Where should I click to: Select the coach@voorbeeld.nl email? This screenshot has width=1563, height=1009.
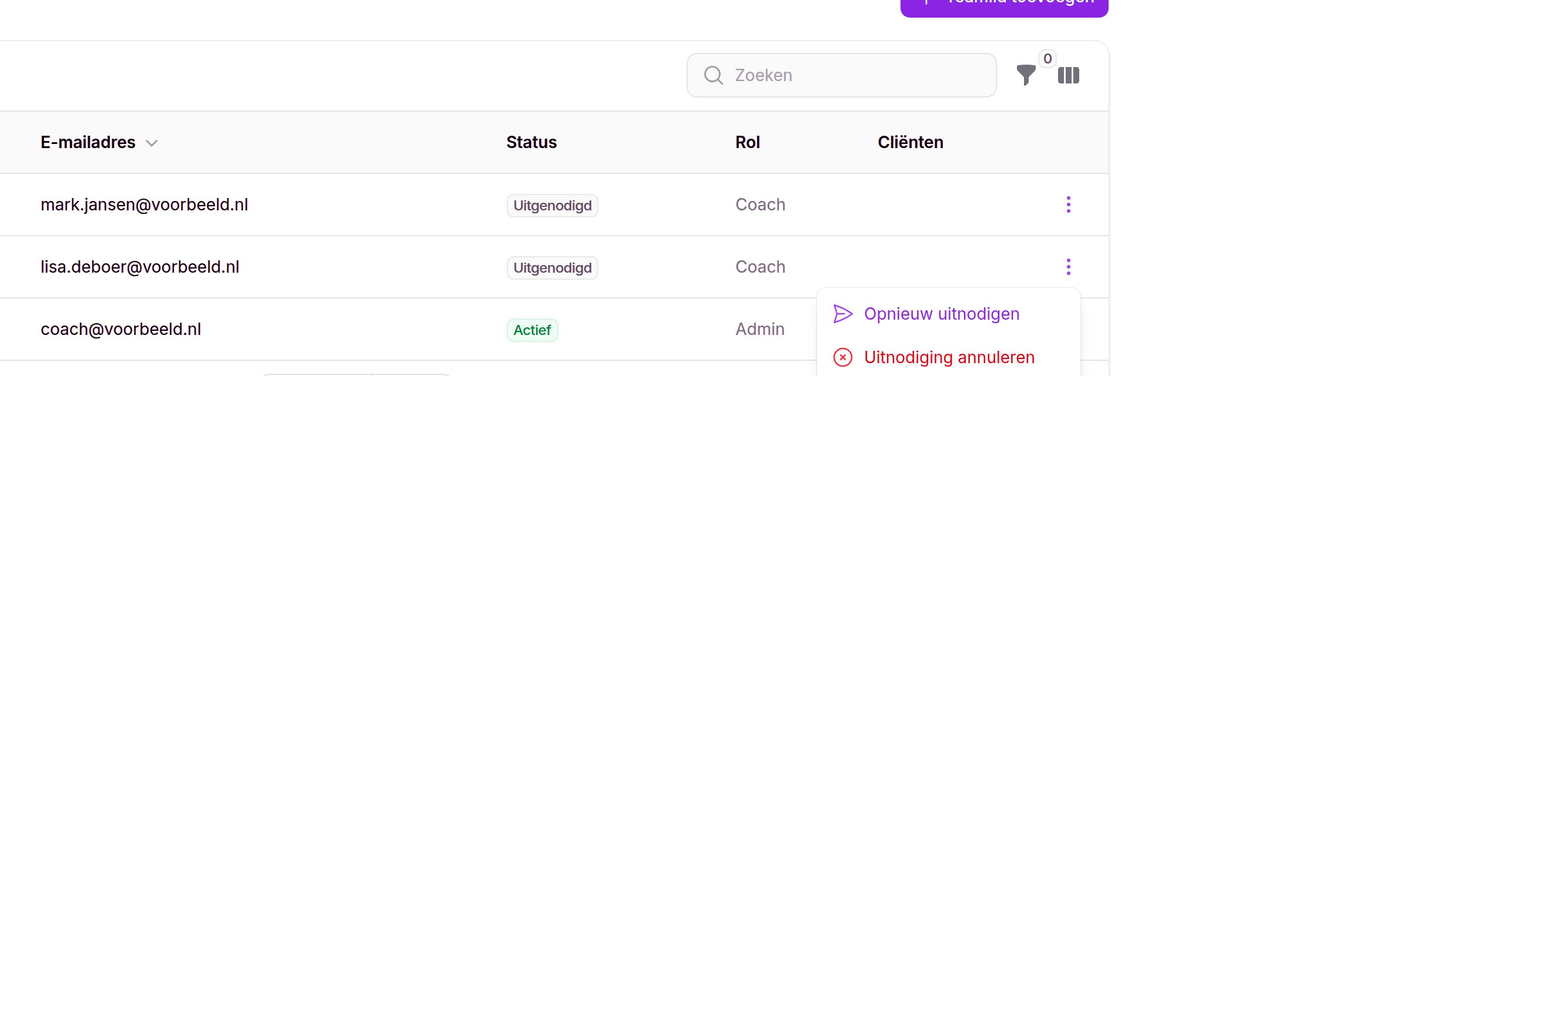point(121,329)
